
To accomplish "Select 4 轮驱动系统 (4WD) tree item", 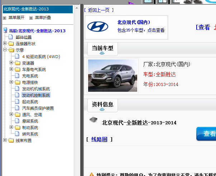I will (x=41, y=57).
